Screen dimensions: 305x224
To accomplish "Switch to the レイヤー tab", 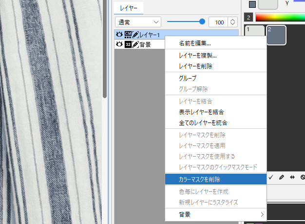I will click(x=129, y=8).
